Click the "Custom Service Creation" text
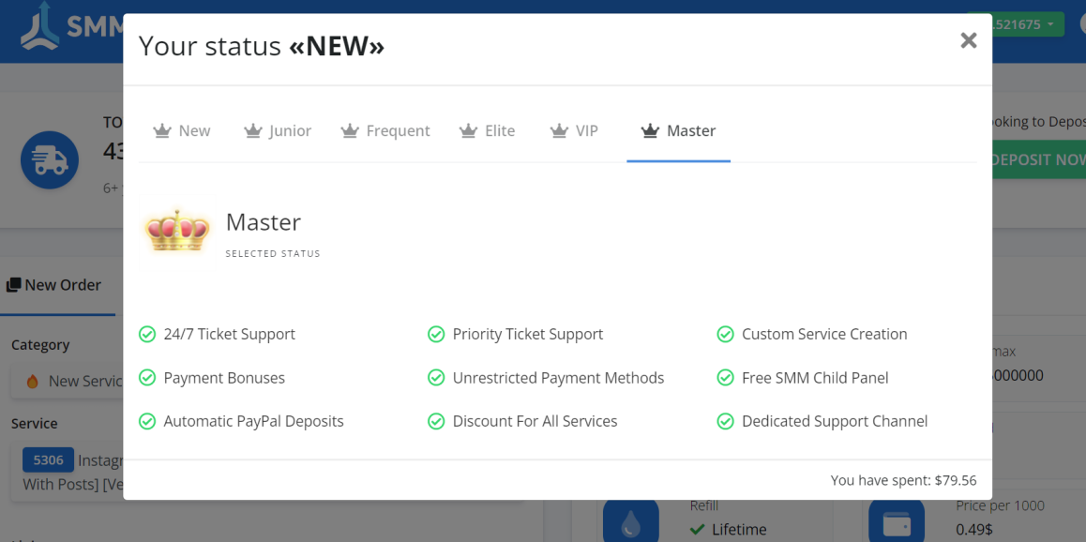Screen dimensions: 1086x542 tap(824, 335)
